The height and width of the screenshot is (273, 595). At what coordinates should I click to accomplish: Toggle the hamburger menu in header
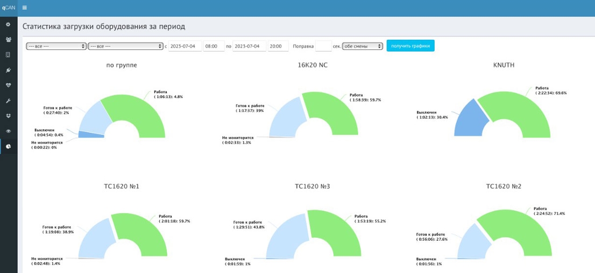[25, 8]
